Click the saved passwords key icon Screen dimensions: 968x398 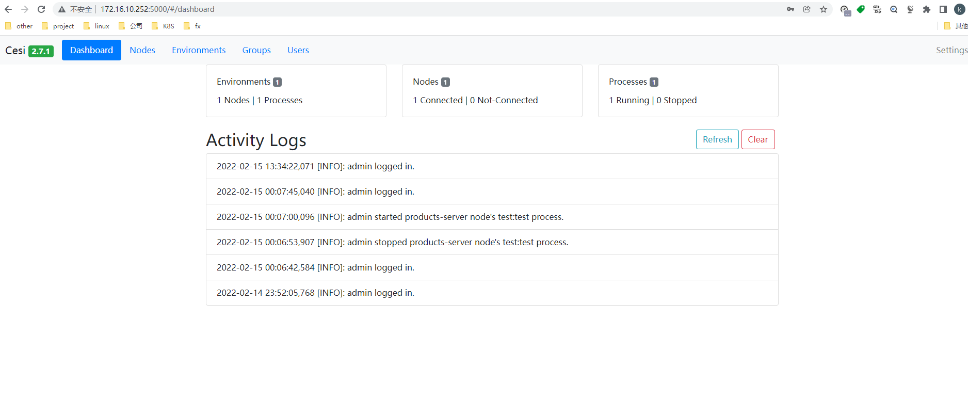pos(790,9)
